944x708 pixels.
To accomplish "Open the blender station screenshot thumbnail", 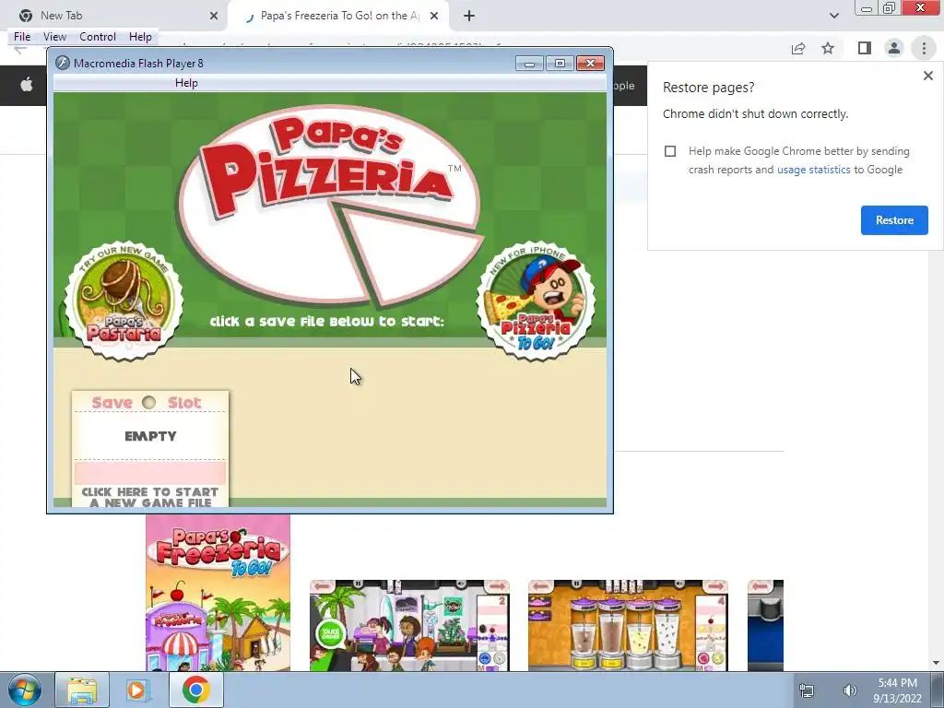I will point(628,626).
